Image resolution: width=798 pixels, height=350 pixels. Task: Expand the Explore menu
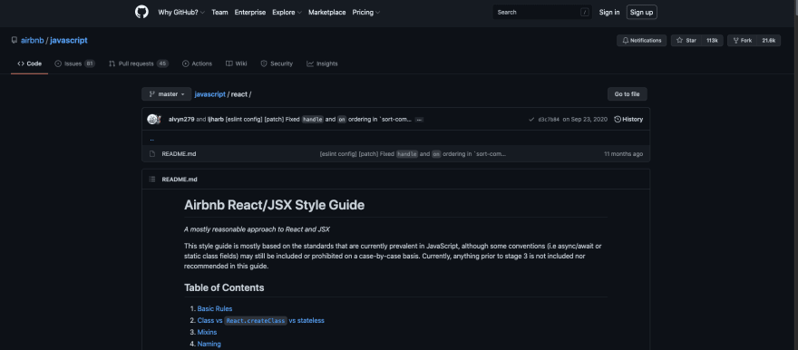287,12
